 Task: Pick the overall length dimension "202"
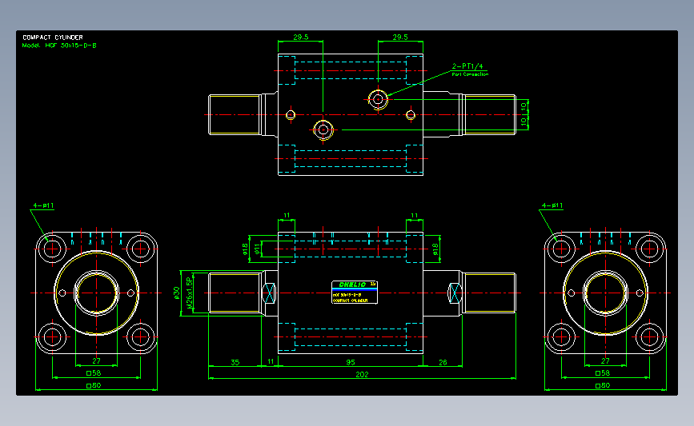pyautogui.click(x=362, y=374)
